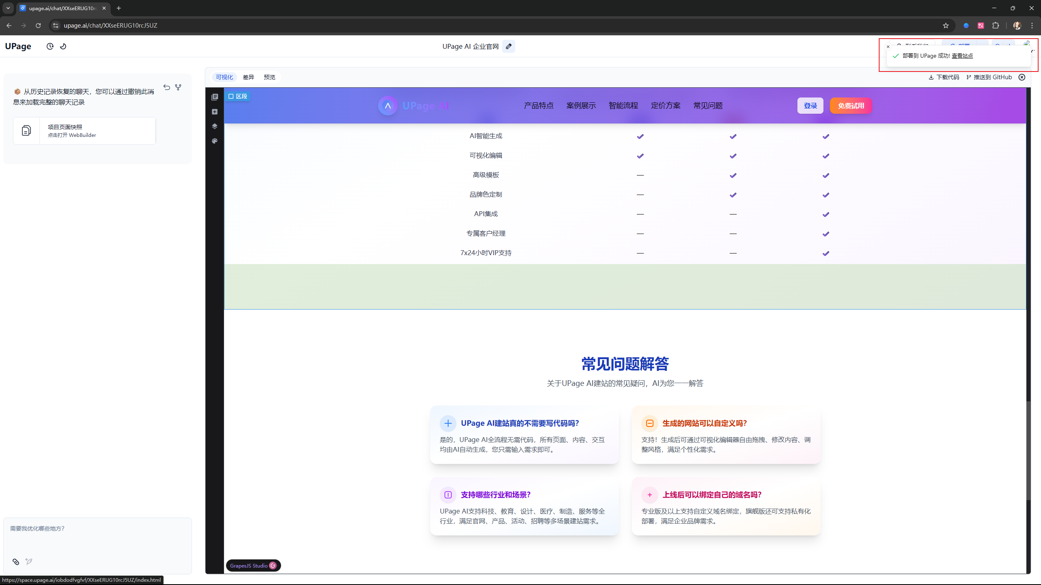
Task: Click 下载代码 download button
Action: click(x=944, y=77)
